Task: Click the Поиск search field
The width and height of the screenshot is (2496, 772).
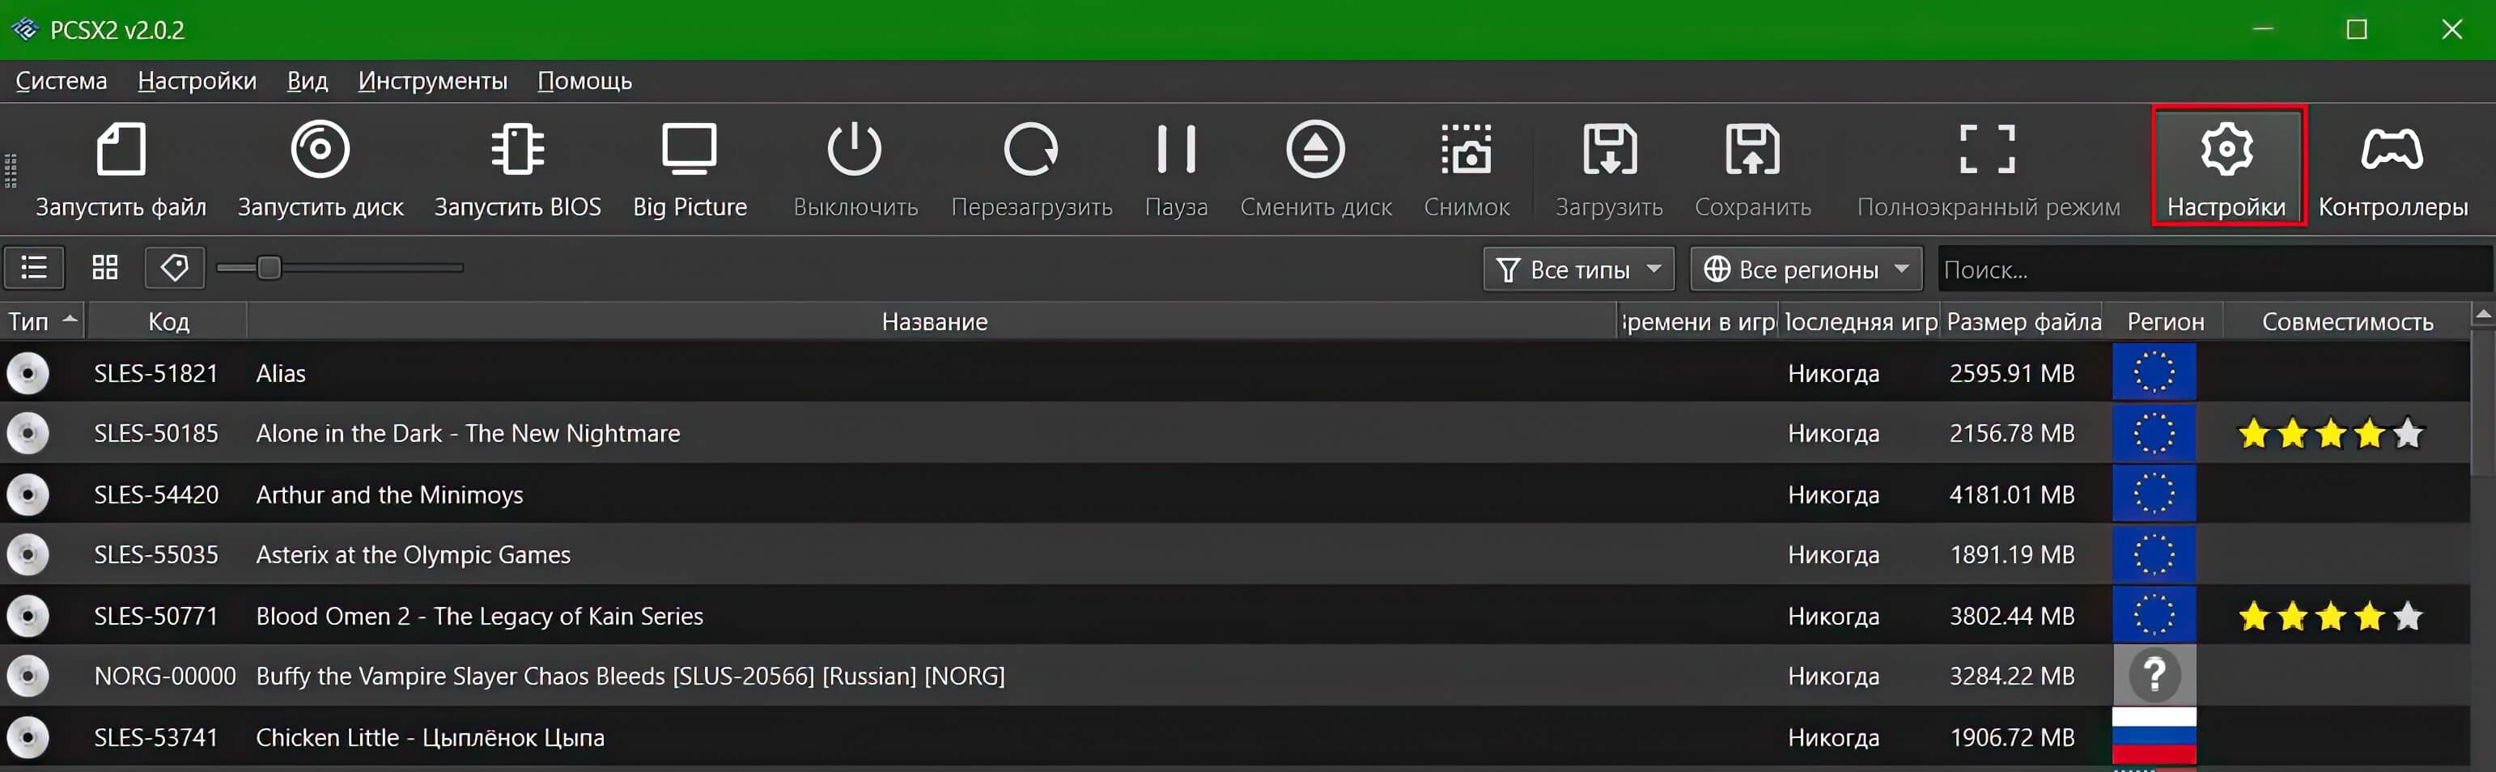Action: (x=2209, y=269)
